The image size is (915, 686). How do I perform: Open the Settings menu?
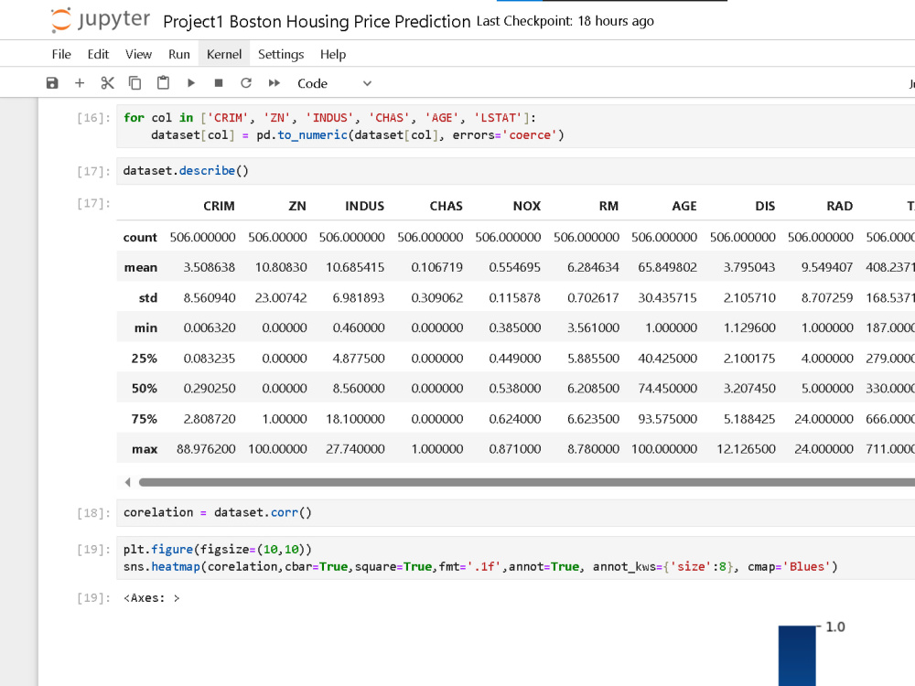pyautogui.click(x=281, y=54)
